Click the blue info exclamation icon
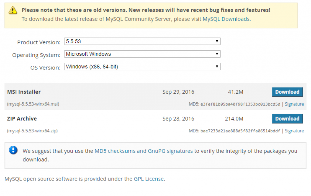311x196 pixels. [x=13, y=150]
